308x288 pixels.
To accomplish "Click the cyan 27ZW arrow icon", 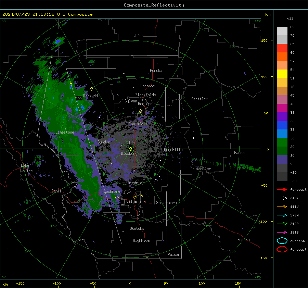I will click(x=282, y=215).
